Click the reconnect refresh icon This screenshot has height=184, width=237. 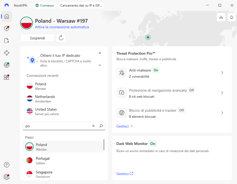tap(61, 38)
